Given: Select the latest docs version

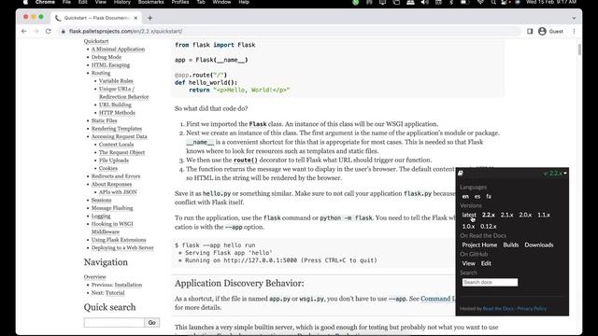Looking at the screenshot, I should coord(469,215).
